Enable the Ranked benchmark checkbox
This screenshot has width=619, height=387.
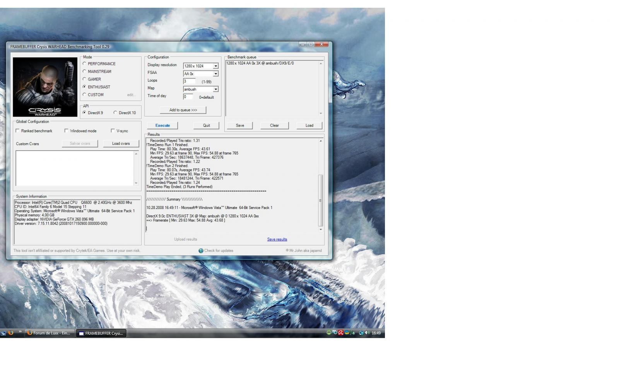[x=17, y=131]
